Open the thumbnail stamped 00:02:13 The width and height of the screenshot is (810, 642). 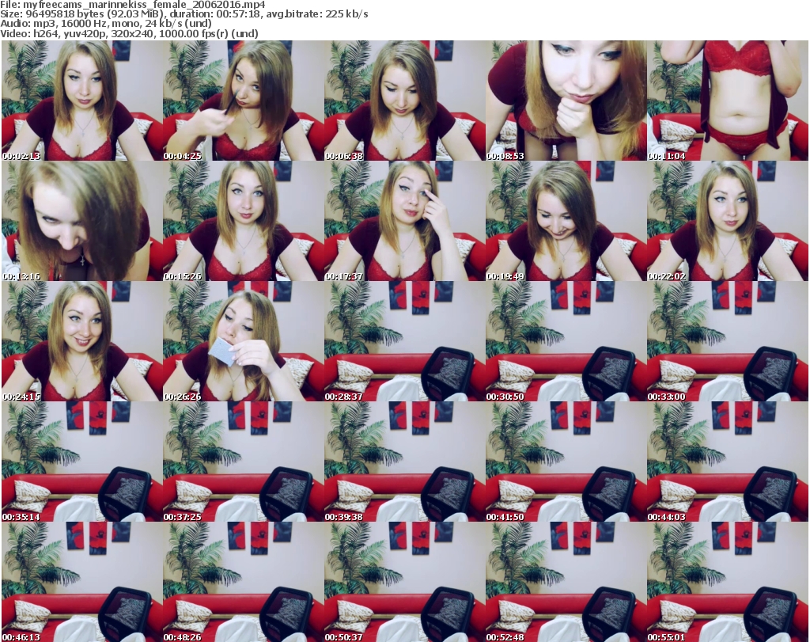82,101
